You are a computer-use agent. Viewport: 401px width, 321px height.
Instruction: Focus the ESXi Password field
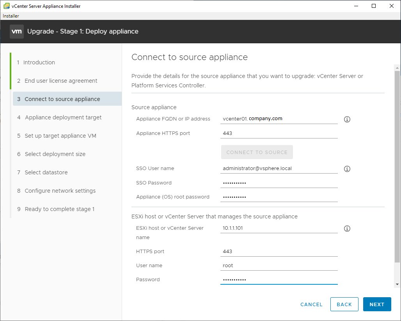click(279, 280)
